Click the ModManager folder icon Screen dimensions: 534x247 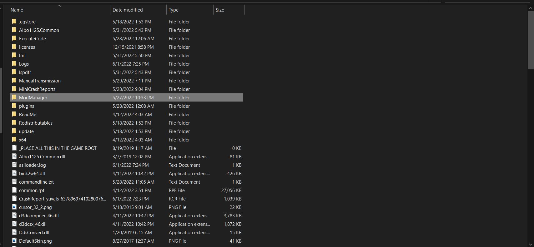pyautogui.click(x=14, y=97)
